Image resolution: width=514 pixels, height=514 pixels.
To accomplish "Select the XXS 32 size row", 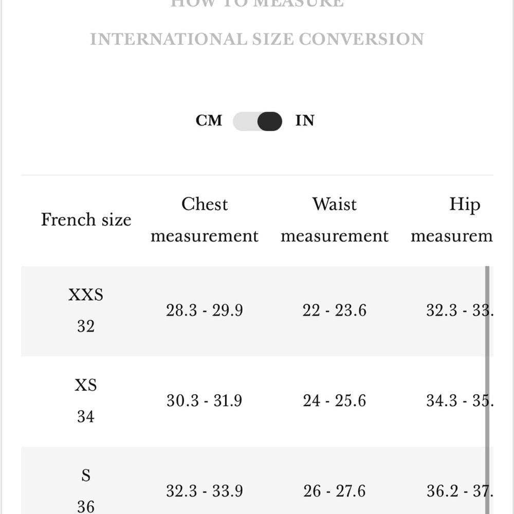I will click(x=257, y=311).
